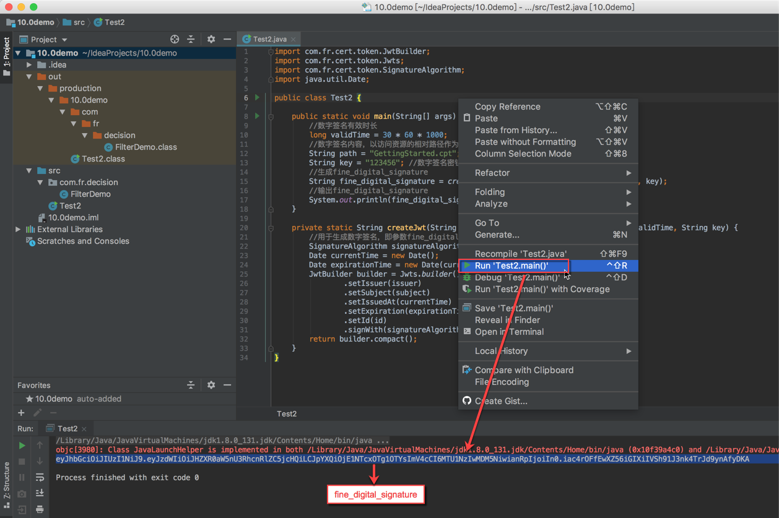Select Run 'Test2.main()' from context menu
This screenshot has height=518, width=779.
[511, 265]
